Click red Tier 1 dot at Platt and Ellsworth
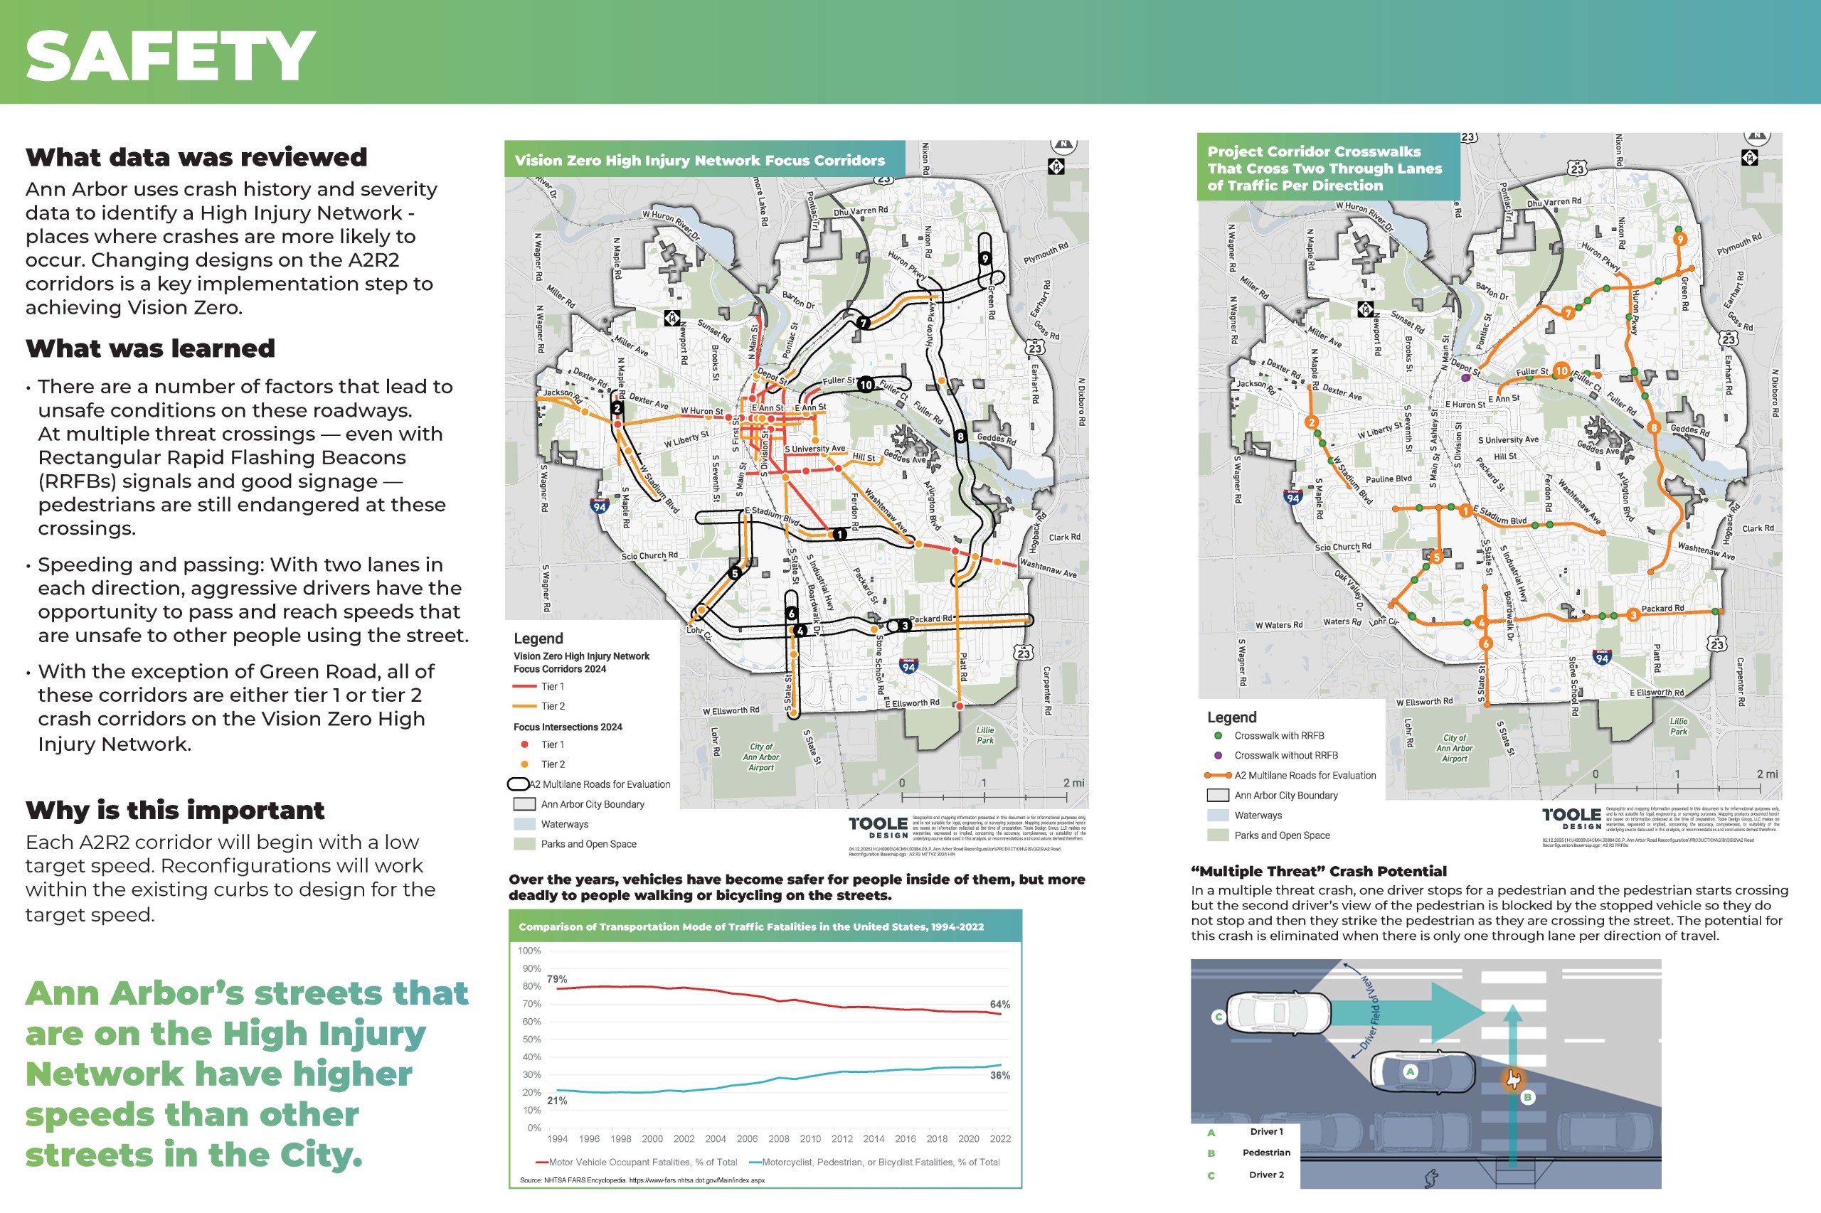This screenshot has width=1821, height=1213. 960,705
